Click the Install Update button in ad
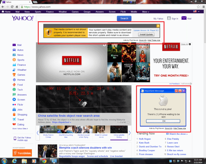Viewport: 206px width, 164px height. (146, 34)
